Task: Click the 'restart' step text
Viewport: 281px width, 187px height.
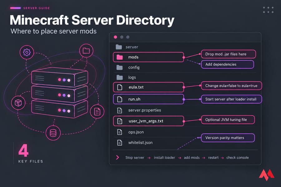Action: pyautogui.click(x=213, y=158)
